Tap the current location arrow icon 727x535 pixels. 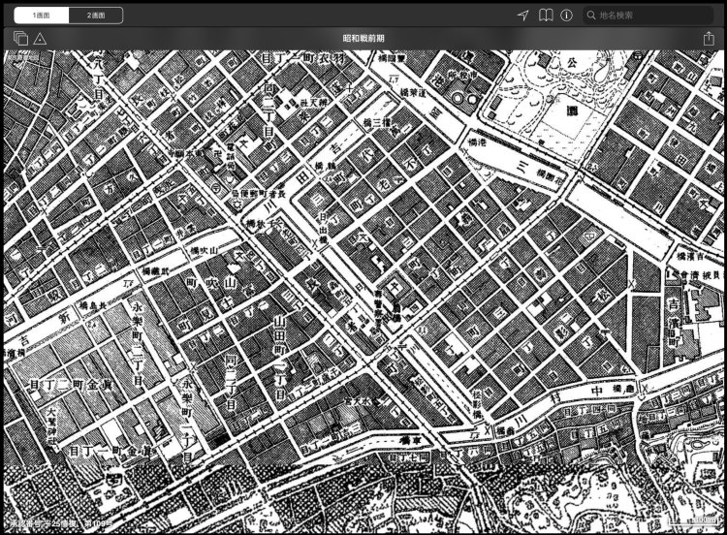coord(522,16)
